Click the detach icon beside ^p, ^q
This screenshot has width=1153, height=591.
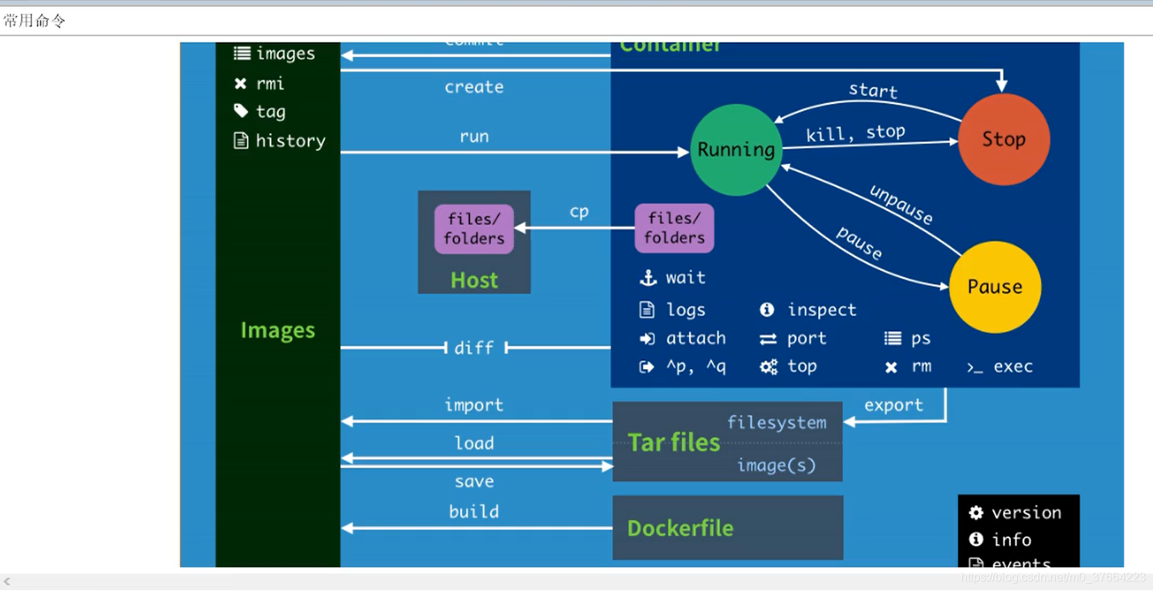pyautogui.click(x=646, y=367)
